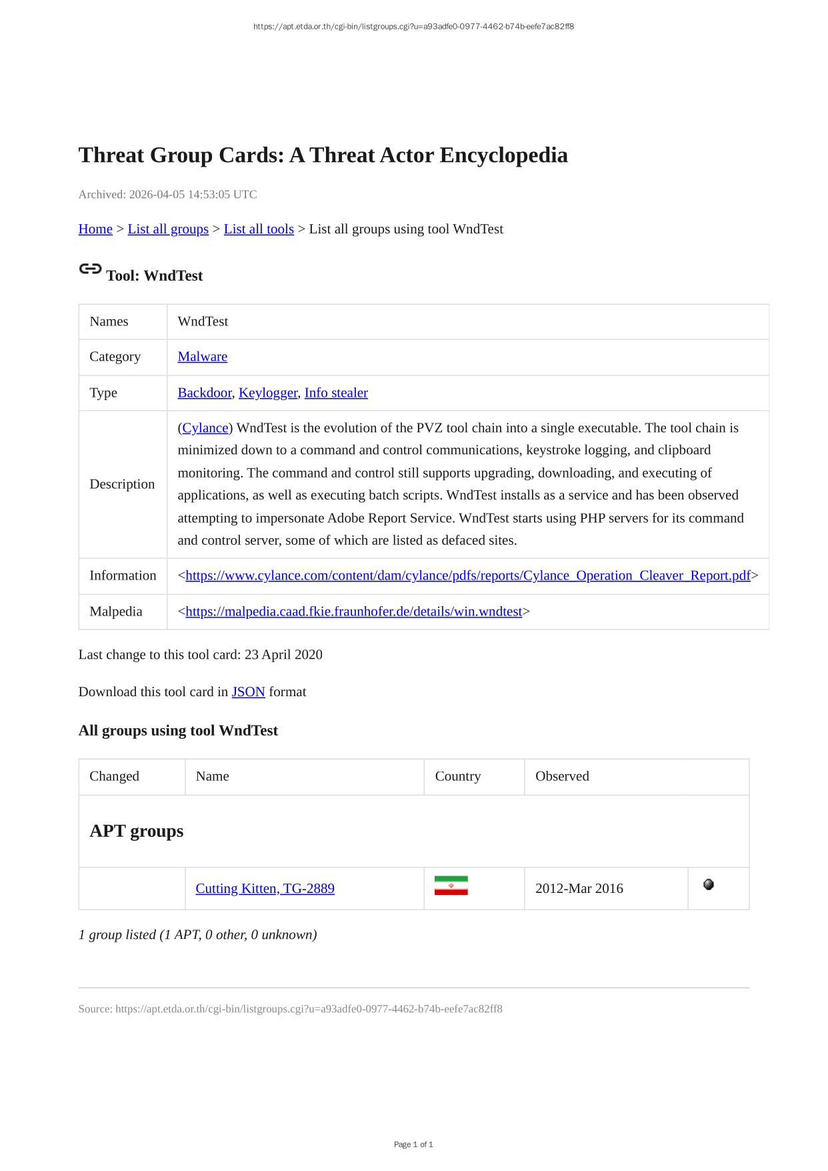The width and height of the screenshot is (828, 1171).
Task: Open the Malpedia win.wndtest details link
Action: pos(353,612)
